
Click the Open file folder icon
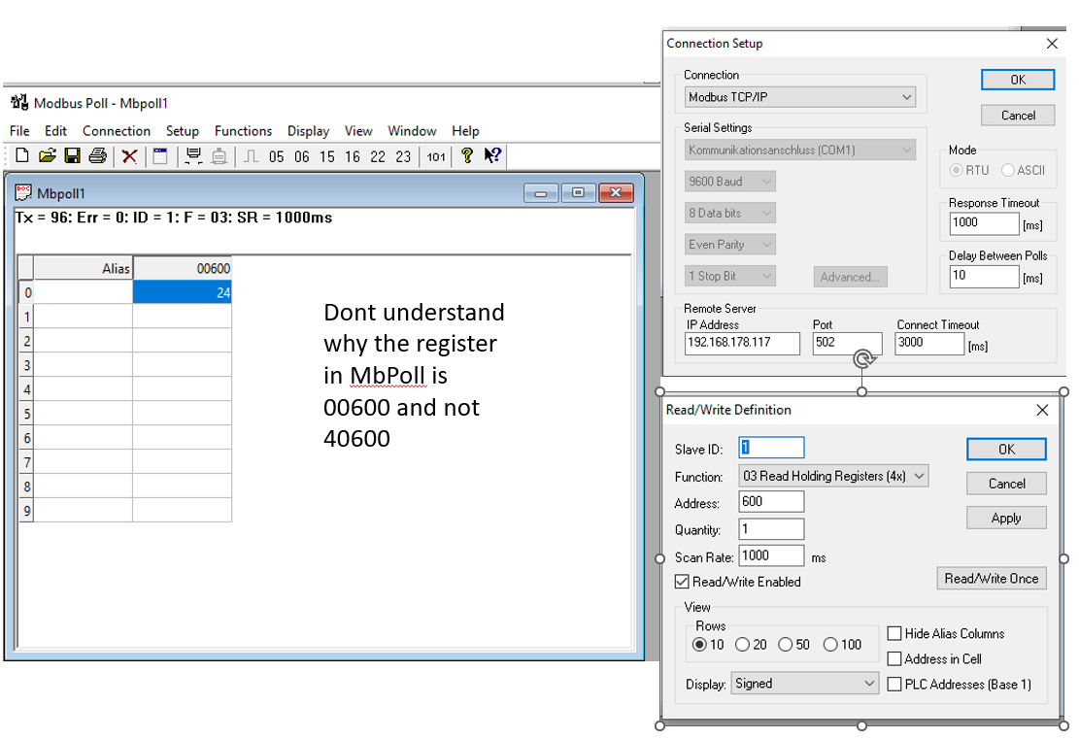click(x=47, y=156)
